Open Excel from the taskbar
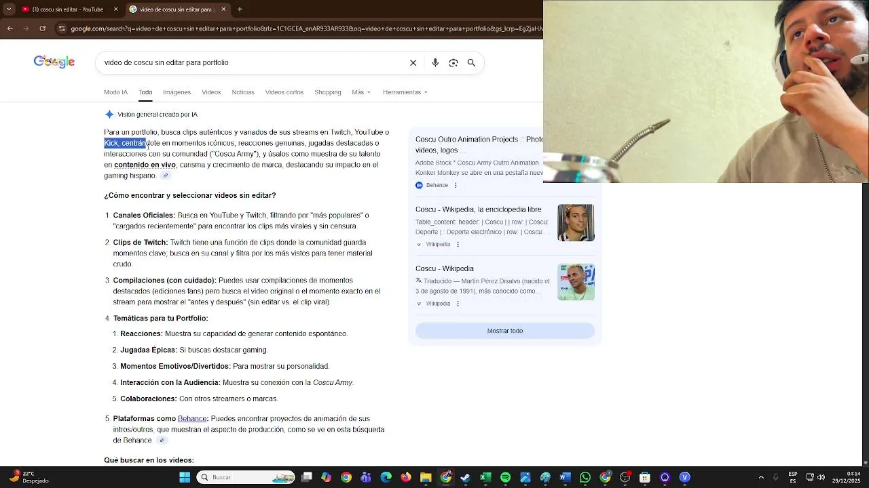 click(x=485, y=477)
